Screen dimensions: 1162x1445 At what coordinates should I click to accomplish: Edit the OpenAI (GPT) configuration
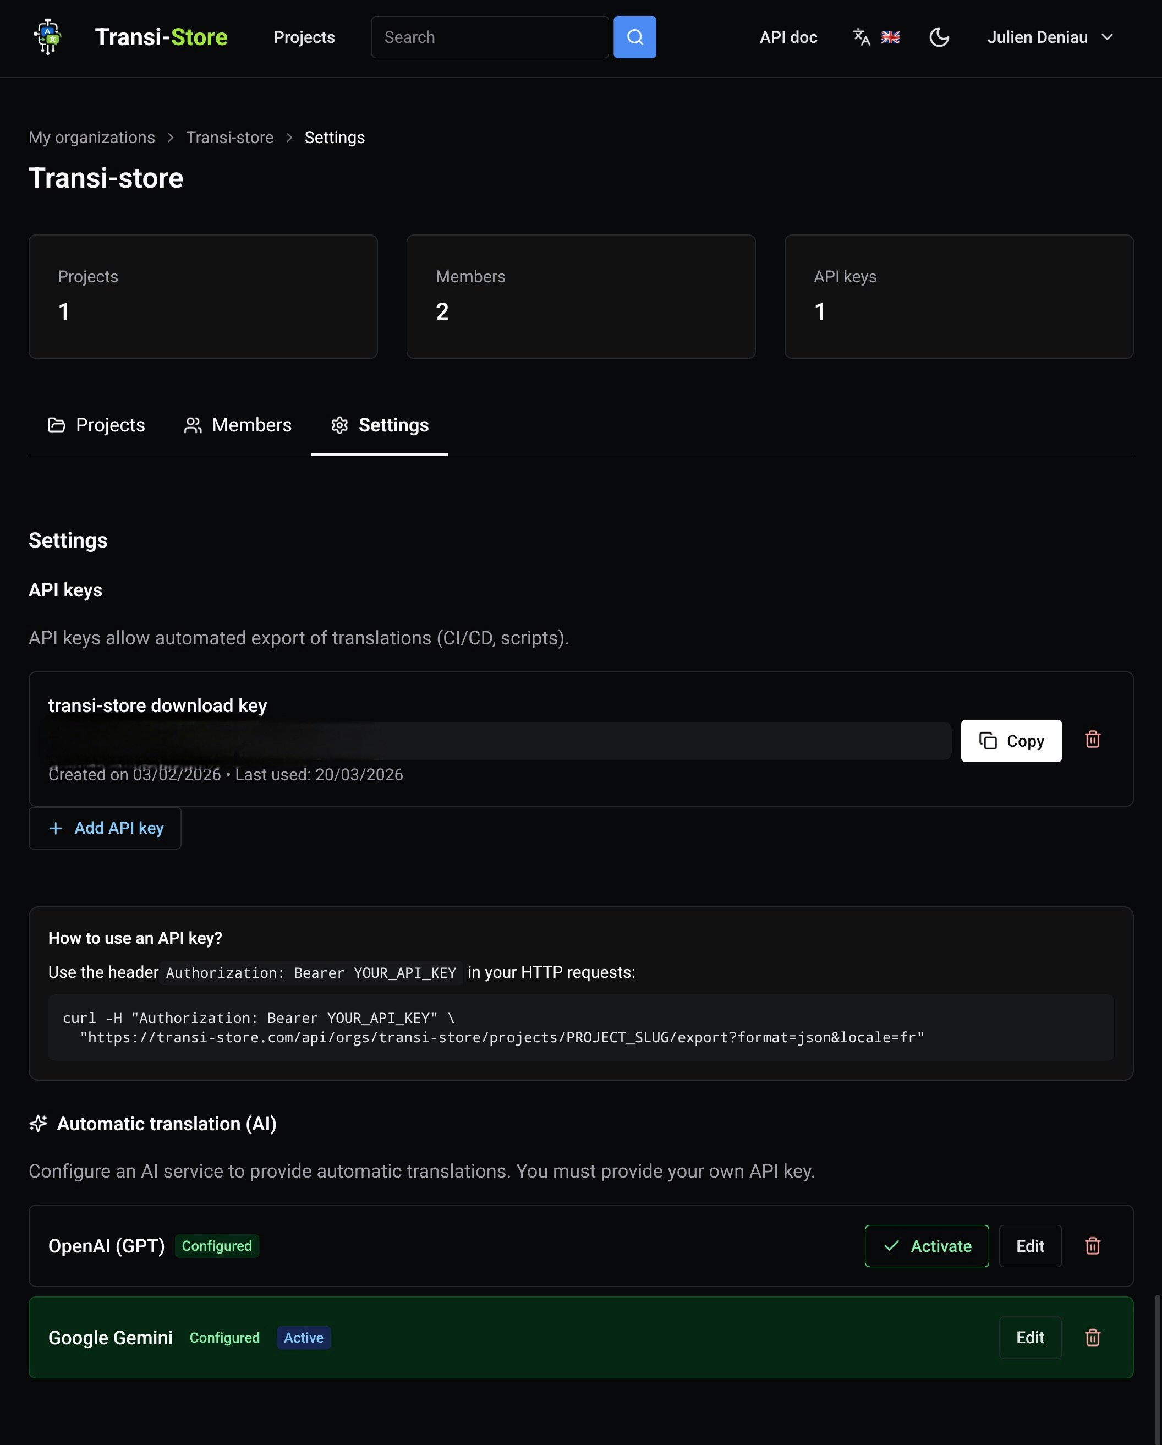[1029, 1246]
